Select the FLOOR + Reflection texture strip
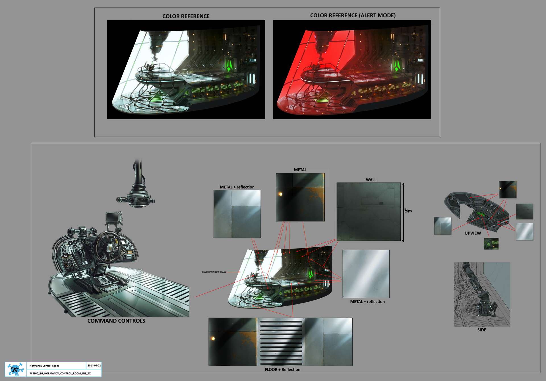546x381 pixels. click(280, 342)
